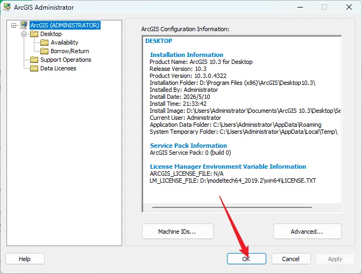The width and height of the screenshot is (362, 274).
Task: Select the Desktop tree item
Action: click(x=51, y=34)
